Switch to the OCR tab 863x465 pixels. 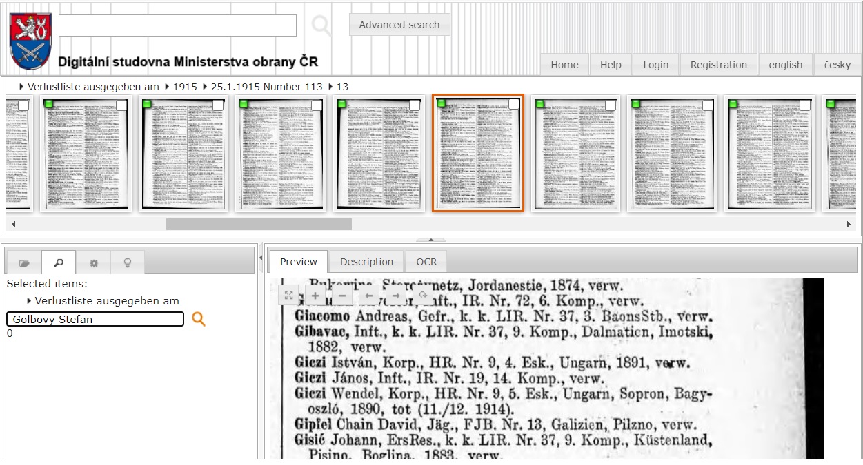(x=426, y=262)
